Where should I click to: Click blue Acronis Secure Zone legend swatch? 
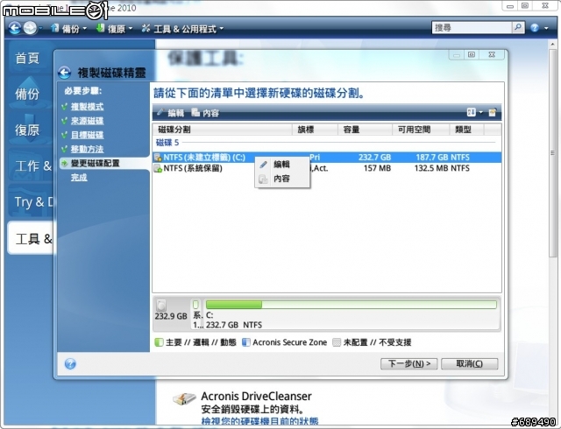(245, 342)
